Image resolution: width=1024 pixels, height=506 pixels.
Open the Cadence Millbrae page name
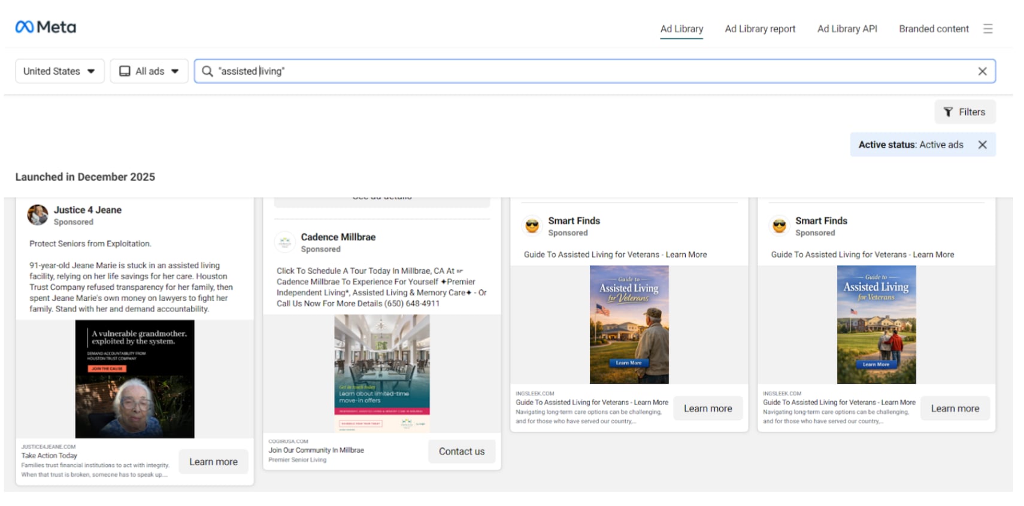(338, 237)
